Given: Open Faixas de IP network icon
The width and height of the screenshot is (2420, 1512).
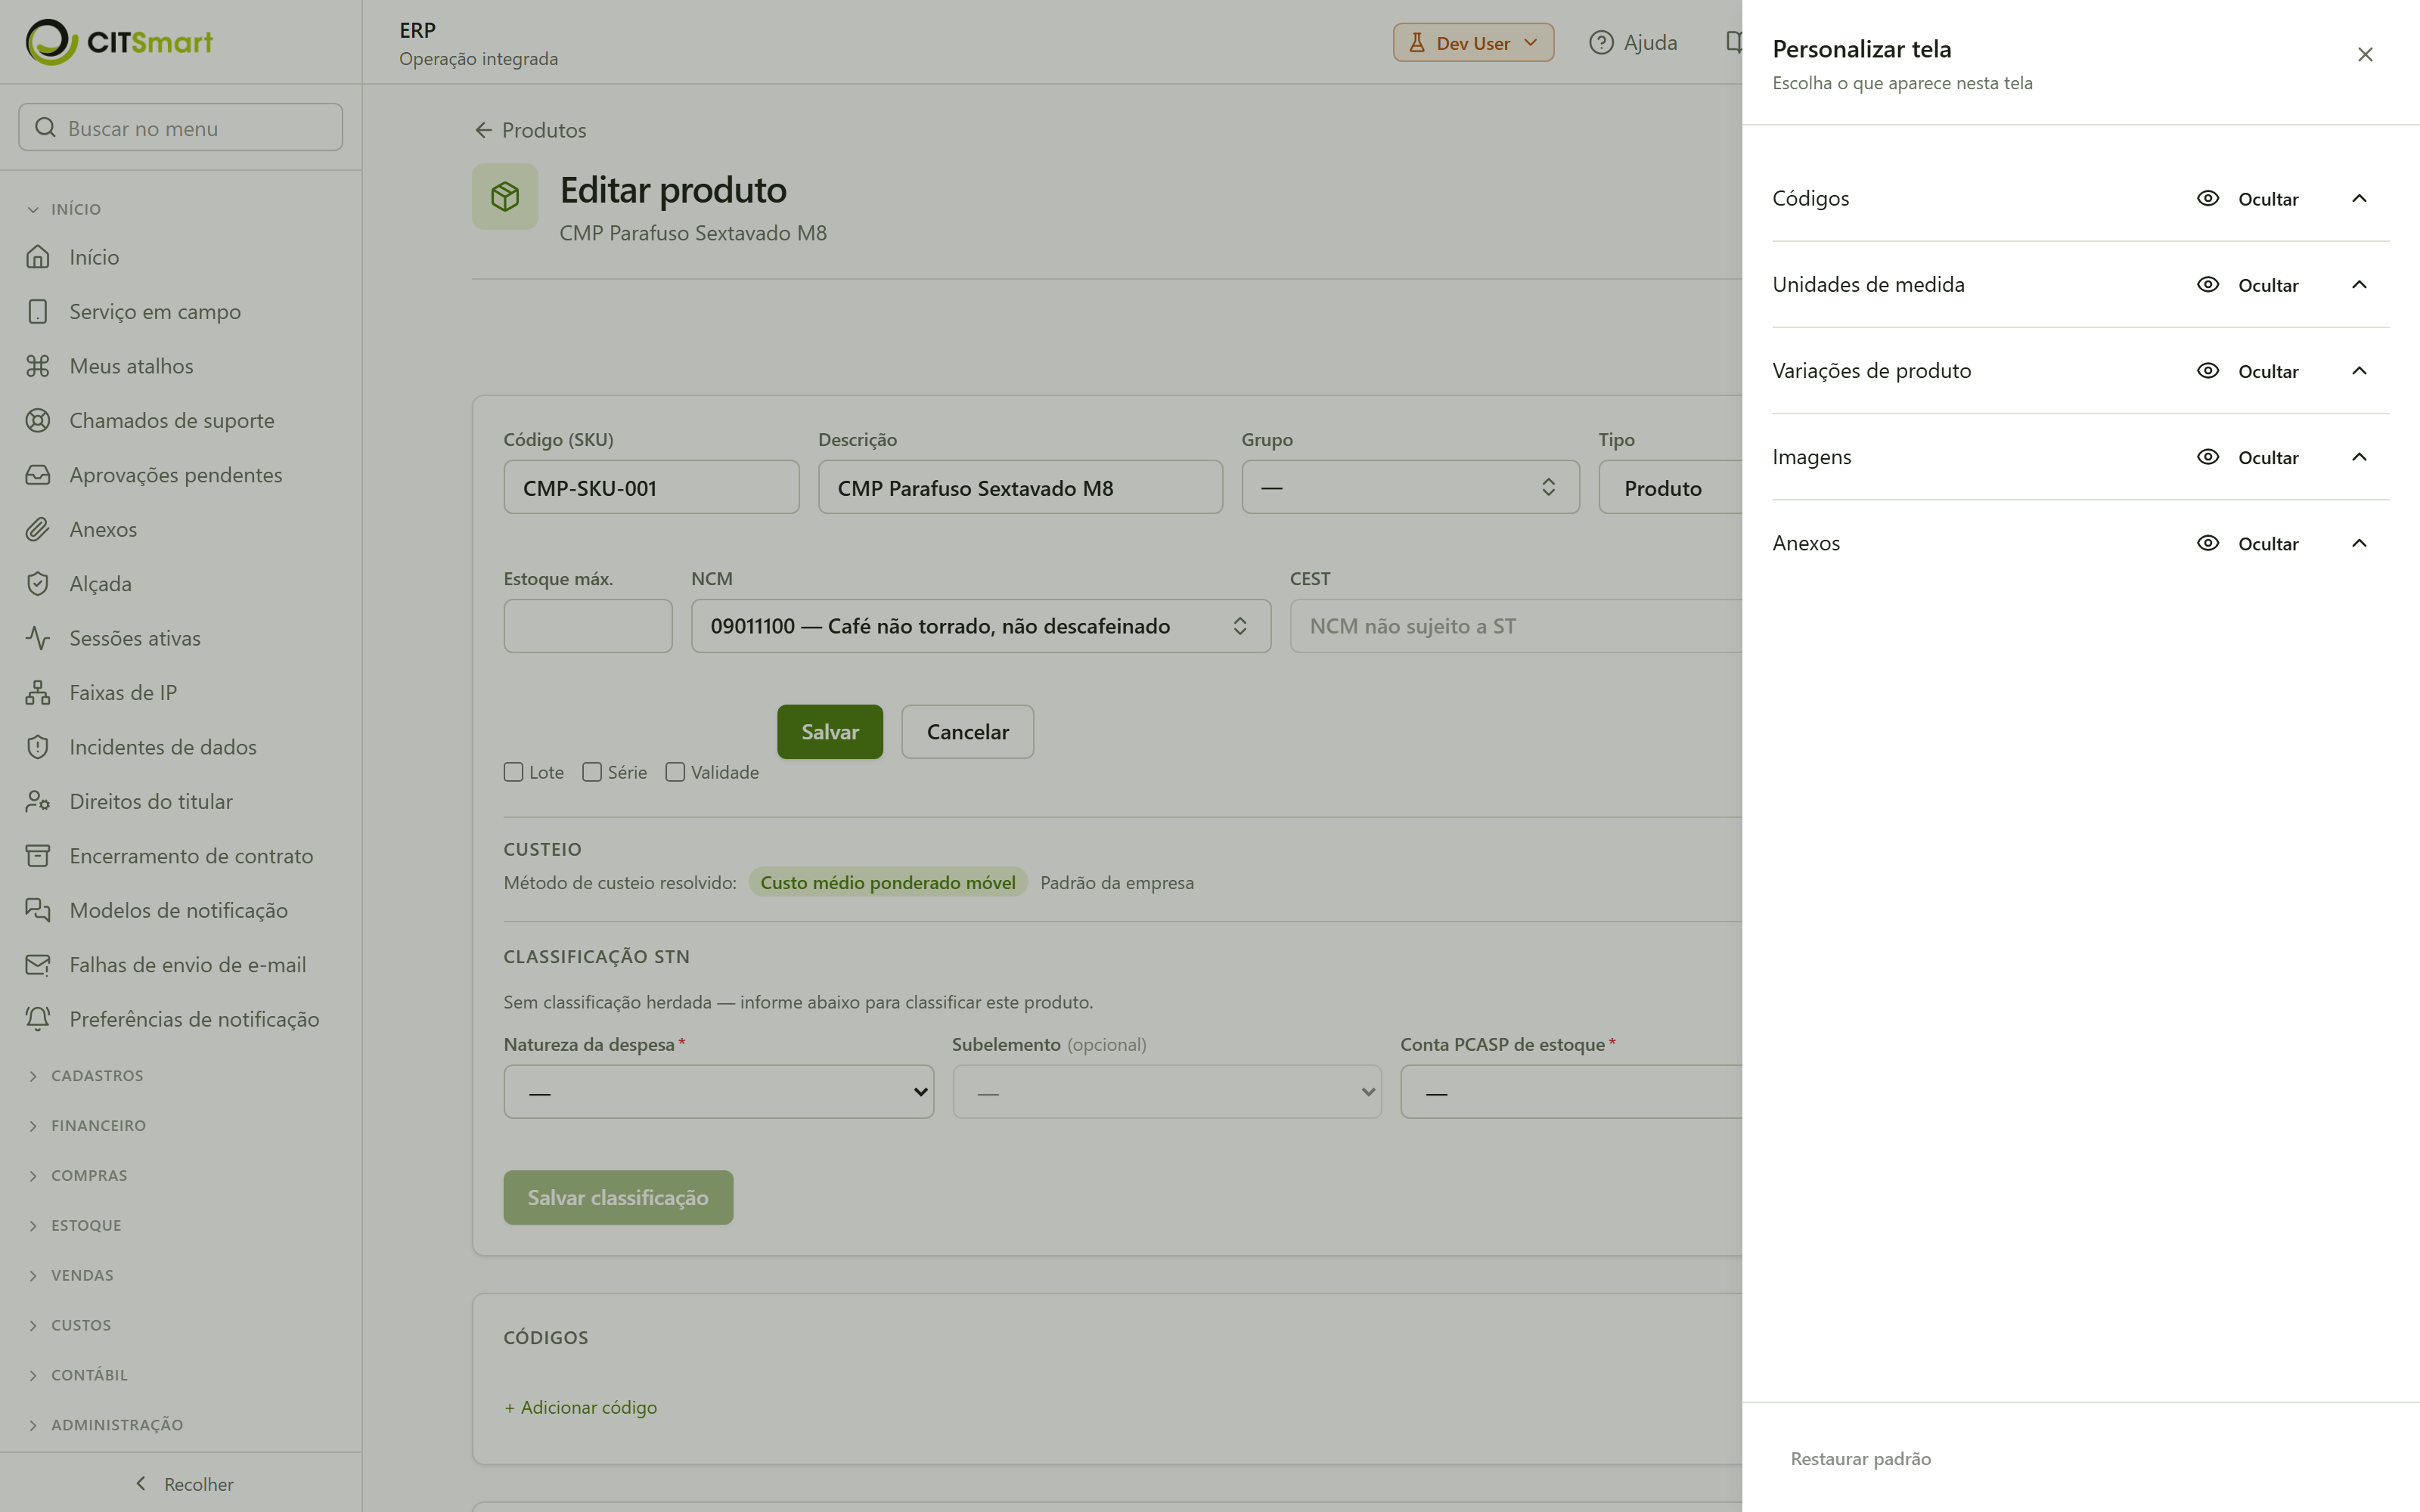Looking at the screenshot, I should pos(38,693).
